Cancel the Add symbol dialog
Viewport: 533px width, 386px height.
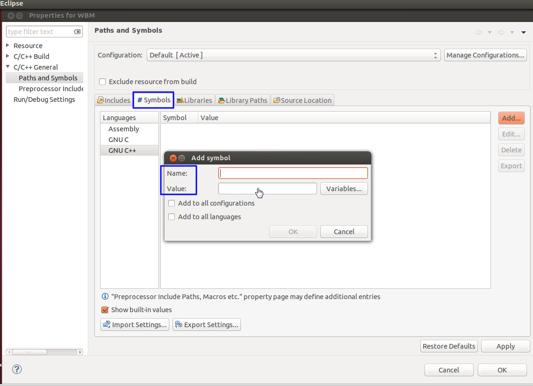click(x=344, y=232)
